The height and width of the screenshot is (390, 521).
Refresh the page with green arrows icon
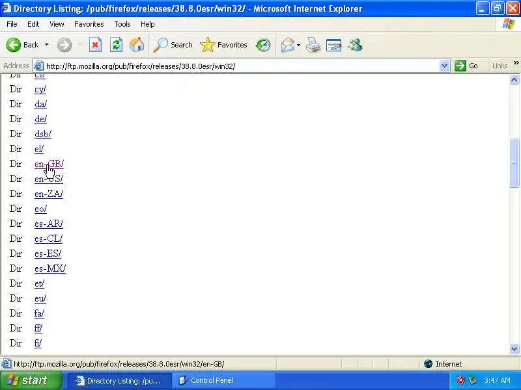[116, 45]
